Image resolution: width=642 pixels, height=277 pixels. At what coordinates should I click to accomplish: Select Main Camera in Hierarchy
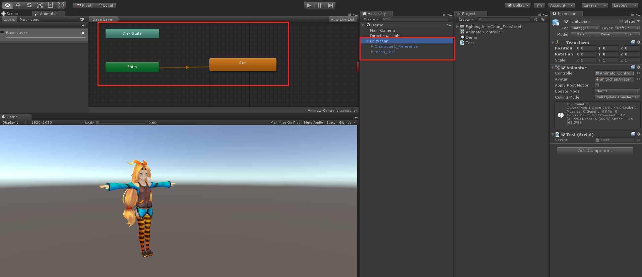(382, 30)
